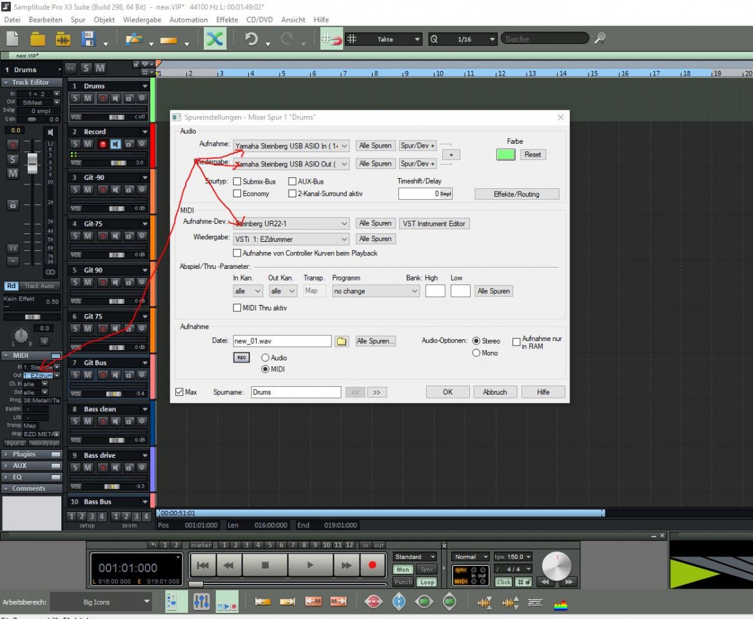Start playback with the Play button
Viewport: 753px width, 619px height.
310,565
